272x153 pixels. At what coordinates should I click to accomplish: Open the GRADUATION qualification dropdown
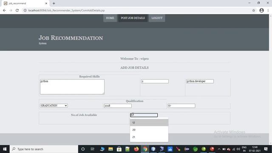(54, 105)
